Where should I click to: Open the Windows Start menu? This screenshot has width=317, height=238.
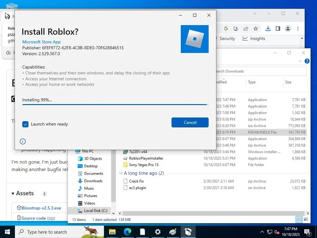7,232
